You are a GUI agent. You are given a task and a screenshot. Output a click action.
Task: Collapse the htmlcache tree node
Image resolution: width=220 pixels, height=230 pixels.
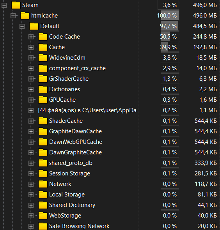(x=13, y=16)
